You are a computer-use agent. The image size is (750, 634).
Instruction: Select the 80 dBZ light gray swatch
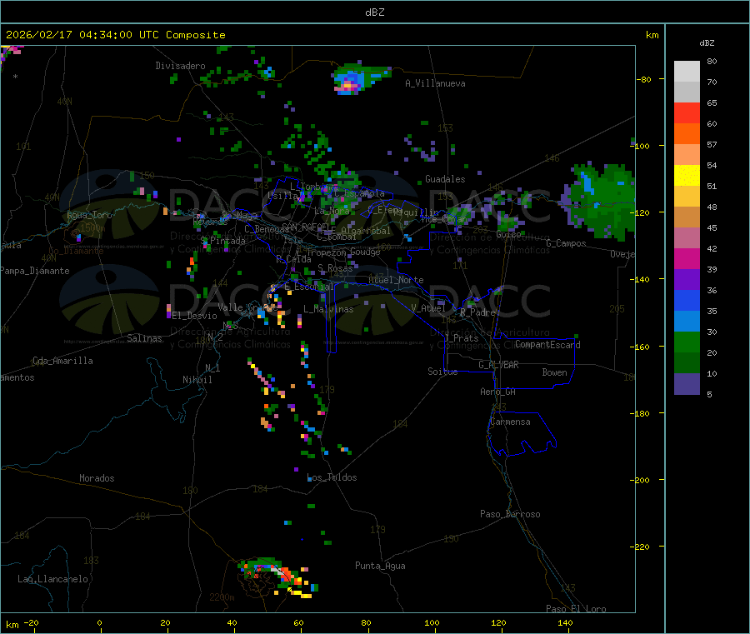coord(687,72)
